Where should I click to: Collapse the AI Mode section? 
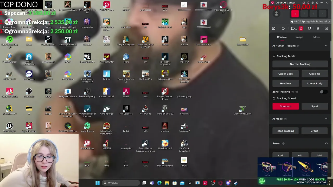(326, 119)
